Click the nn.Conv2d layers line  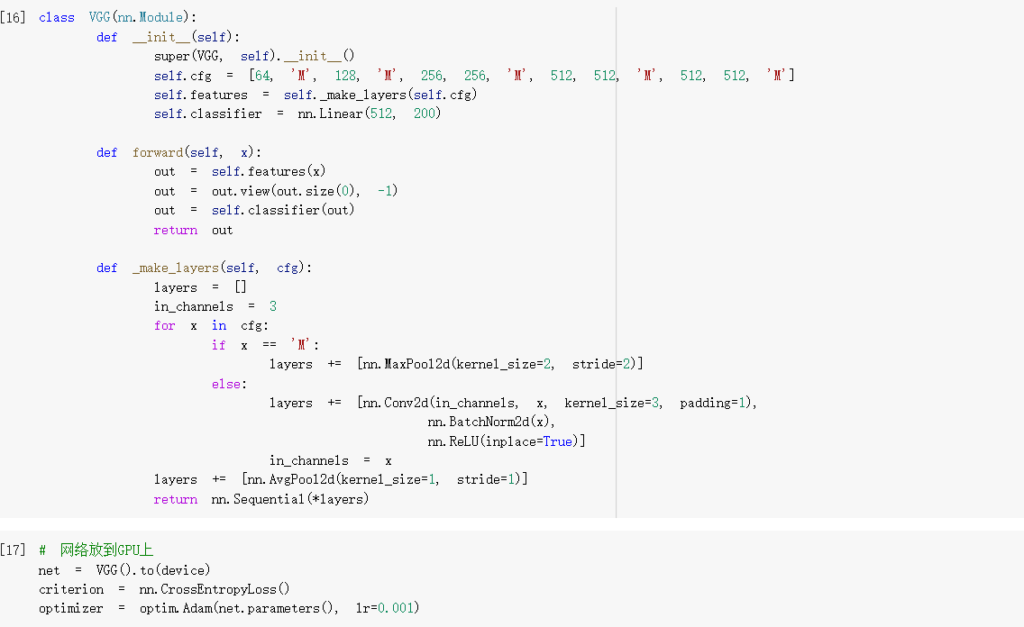[513, 403]
